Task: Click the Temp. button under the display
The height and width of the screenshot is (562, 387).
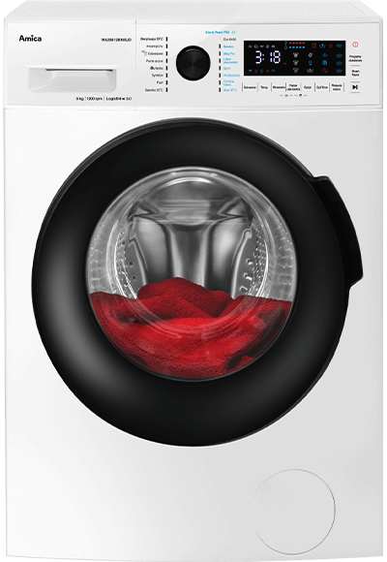Action: tap(264, 87)
